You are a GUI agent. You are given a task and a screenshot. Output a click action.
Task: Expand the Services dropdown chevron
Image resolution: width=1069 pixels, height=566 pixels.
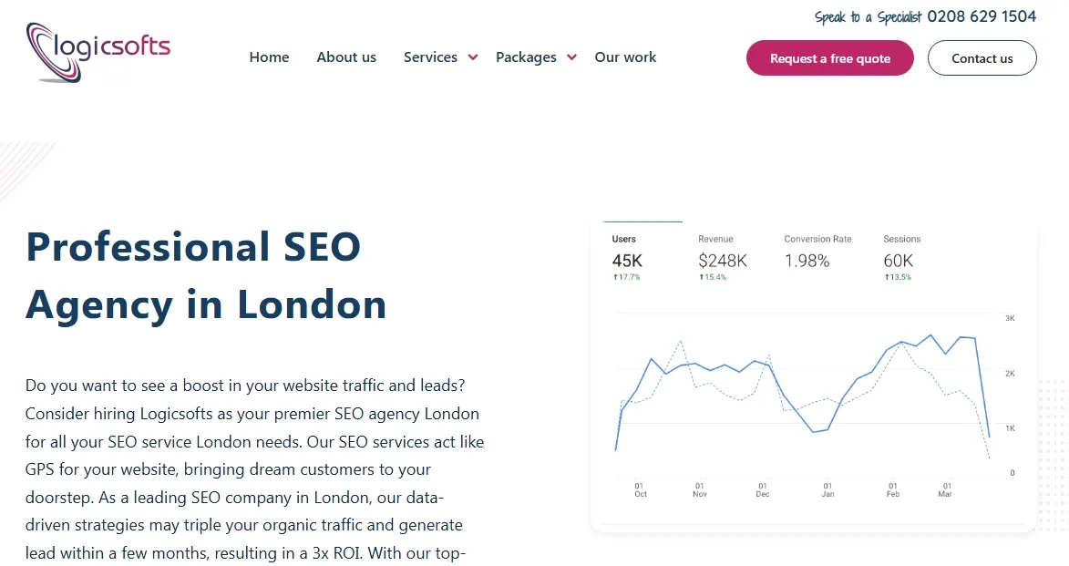pos(473,57)
